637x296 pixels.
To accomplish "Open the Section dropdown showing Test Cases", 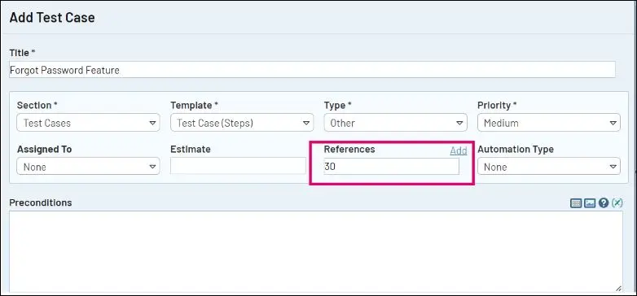I will 88,123.
